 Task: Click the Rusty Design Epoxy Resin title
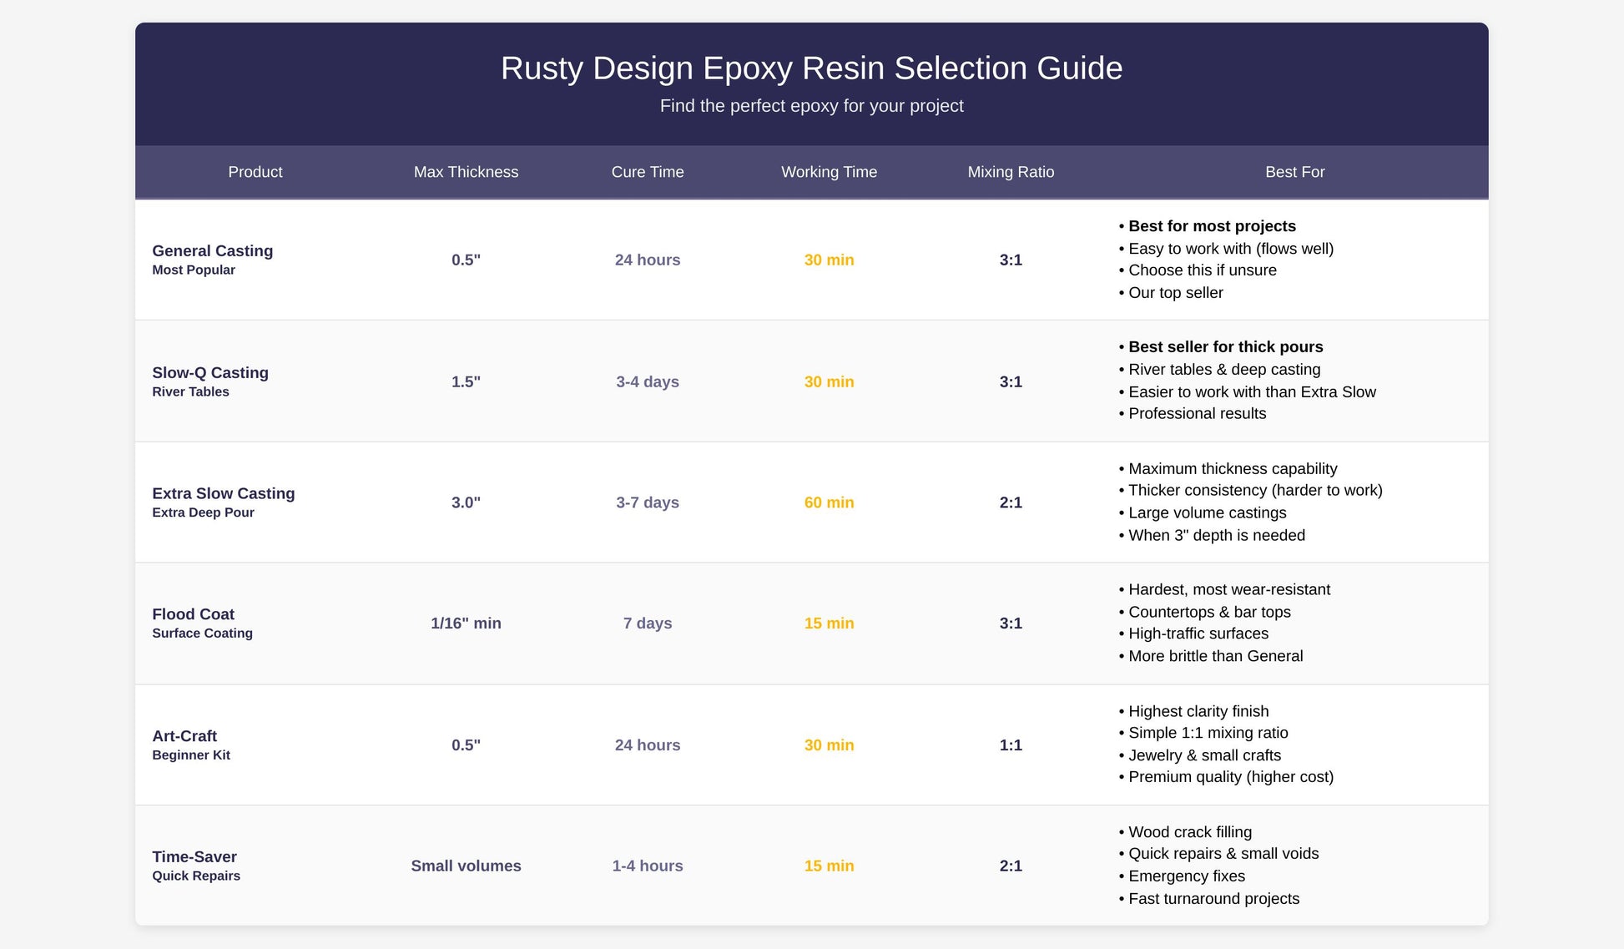[x=811, y=68]
